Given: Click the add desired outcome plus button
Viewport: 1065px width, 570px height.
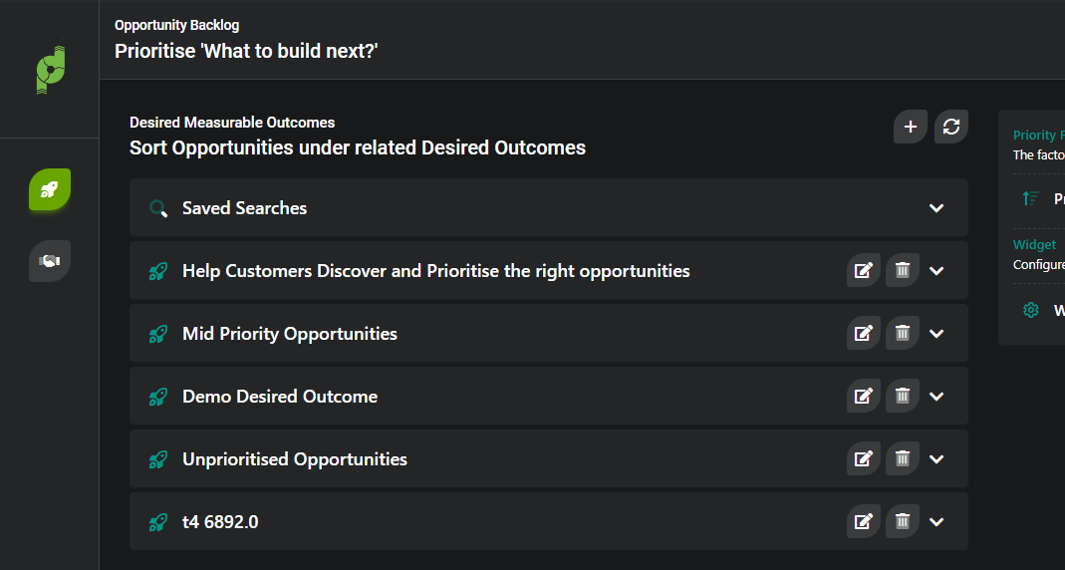Looking at the screenshot, I should tap(911, 127).
